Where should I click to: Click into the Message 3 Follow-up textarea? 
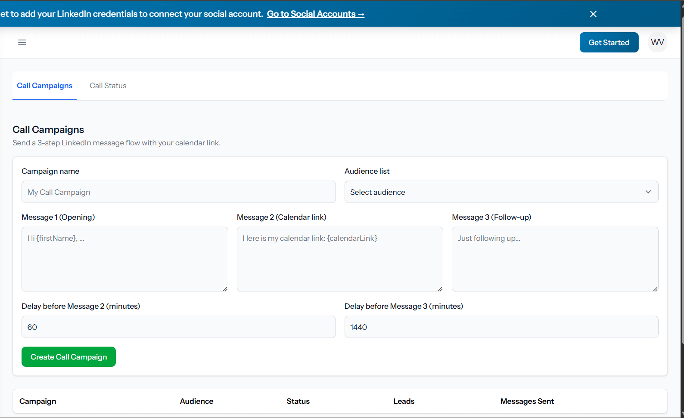pos(554,259)
